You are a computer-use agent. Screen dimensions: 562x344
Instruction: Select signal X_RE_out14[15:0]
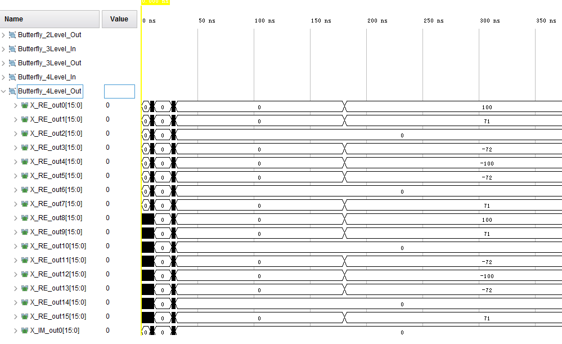coord(58,302)
